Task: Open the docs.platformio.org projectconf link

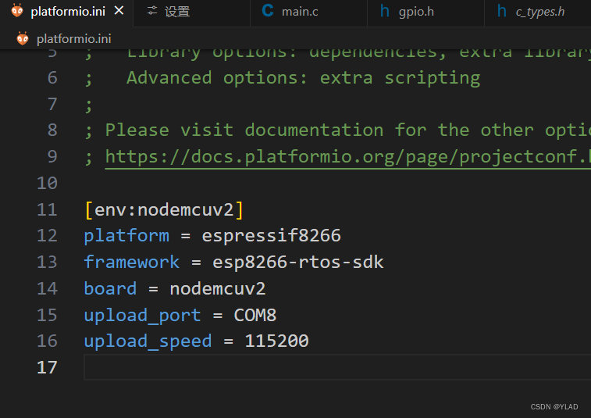Action: [347, 157]
